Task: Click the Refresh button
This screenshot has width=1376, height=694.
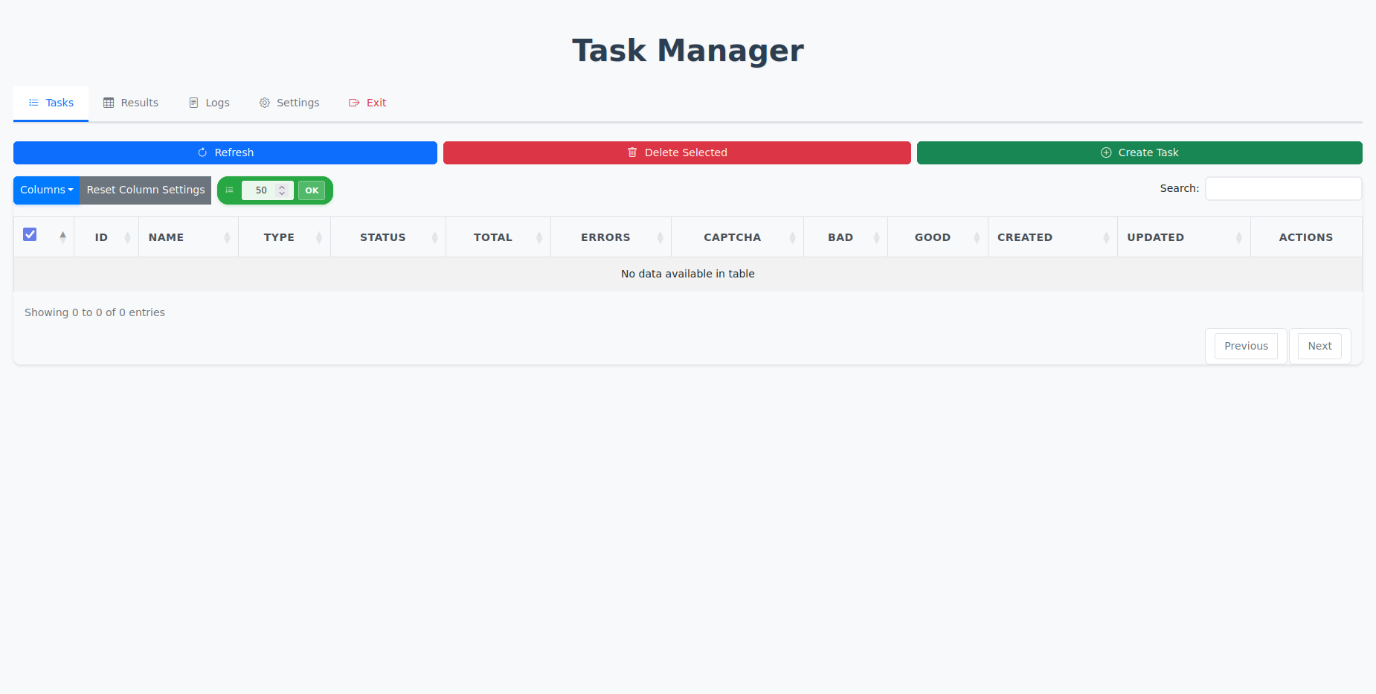Action: (x=225, y=152)
